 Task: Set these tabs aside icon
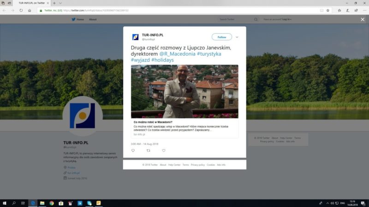click(9, 3)
